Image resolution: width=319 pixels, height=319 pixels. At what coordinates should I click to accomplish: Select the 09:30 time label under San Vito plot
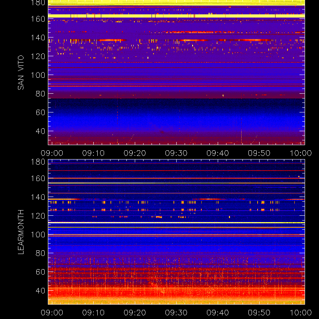point(176,153)
